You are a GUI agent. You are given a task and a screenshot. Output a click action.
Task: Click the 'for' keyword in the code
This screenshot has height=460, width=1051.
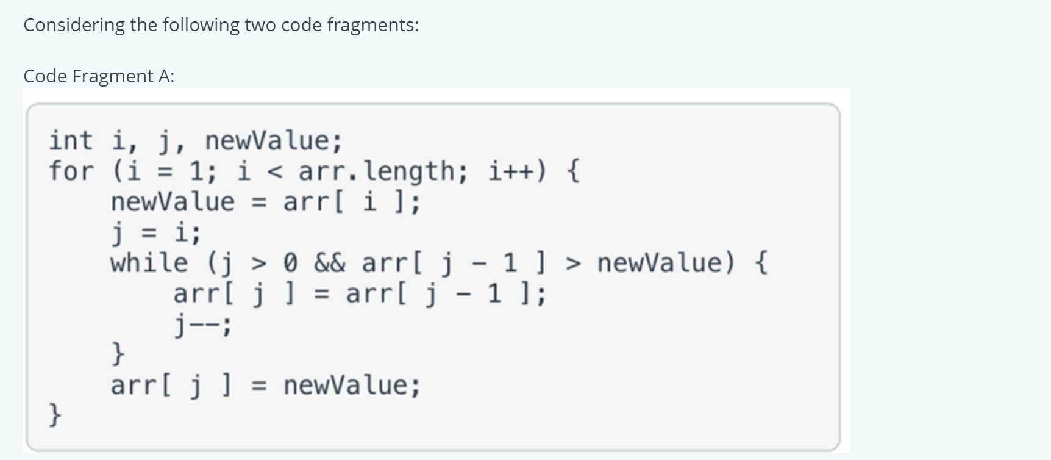(71, 171)
